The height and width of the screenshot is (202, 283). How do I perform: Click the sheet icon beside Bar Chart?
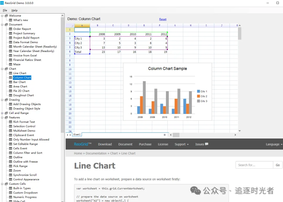click(11, 82)
